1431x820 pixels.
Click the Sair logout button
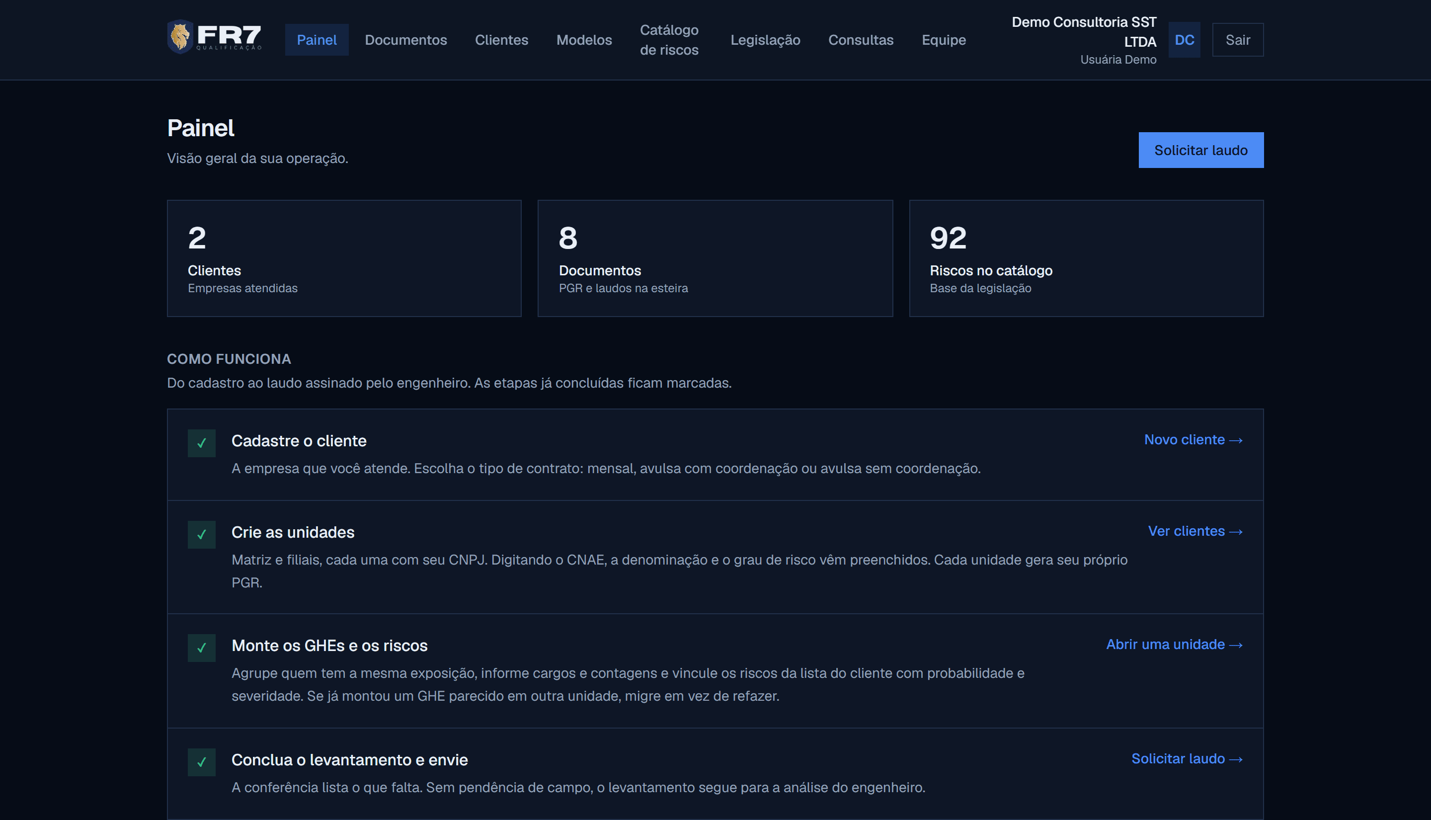click(x=1237, y=40)
